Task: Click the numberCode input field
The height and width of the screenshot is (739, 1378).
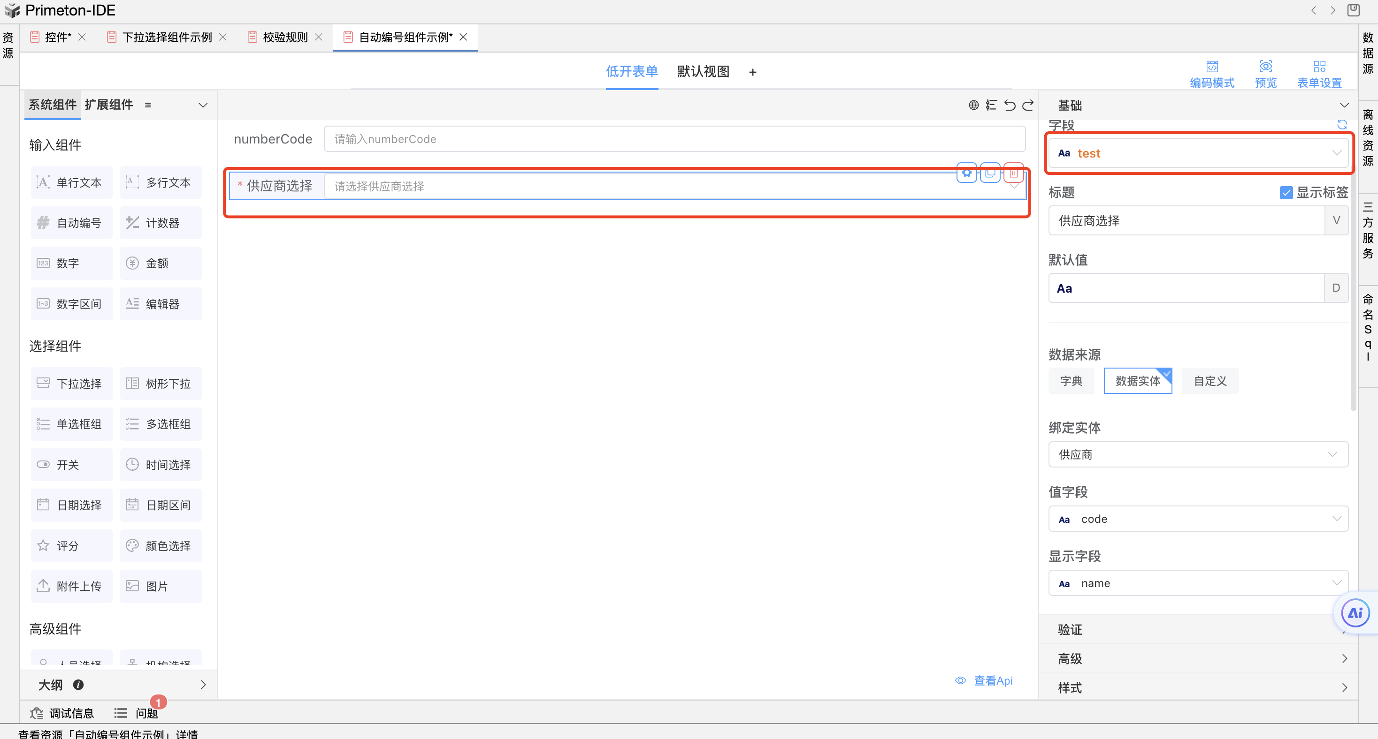Action: point(674,139)
